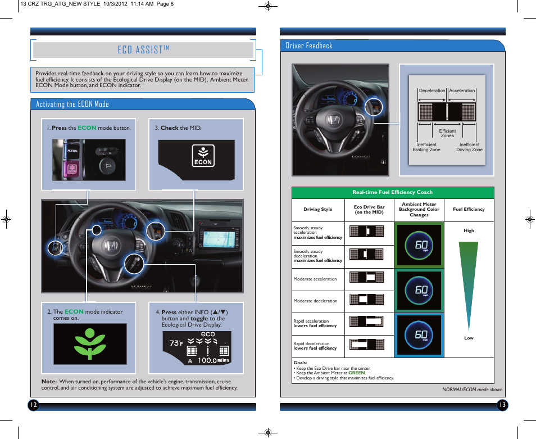Click the 'Keep the Ambient Meter at GREEN' goal
This screenshot has height=439, width=536.
click(330, 373)
